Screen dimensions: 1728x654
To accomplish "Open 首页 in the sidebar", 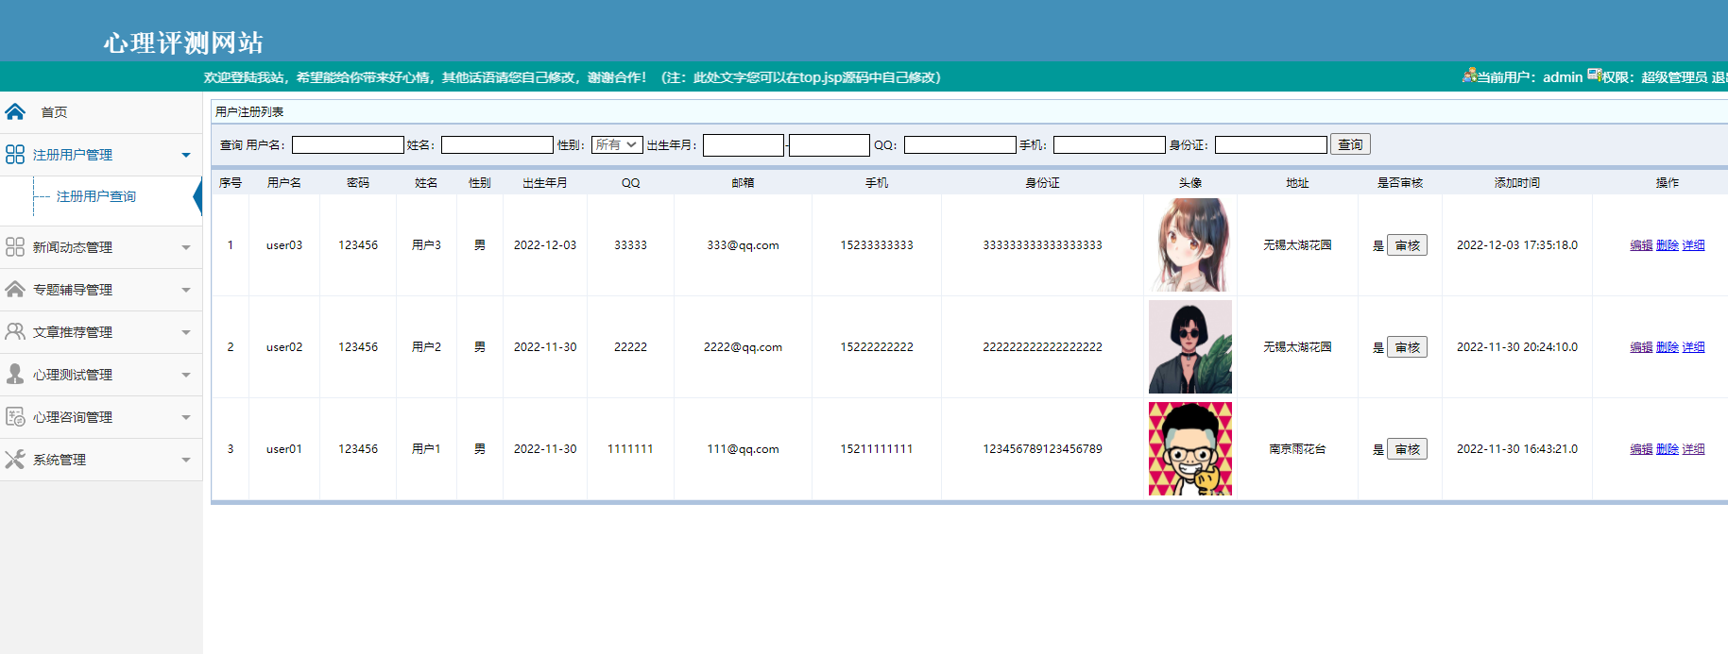I will point(54,112).
